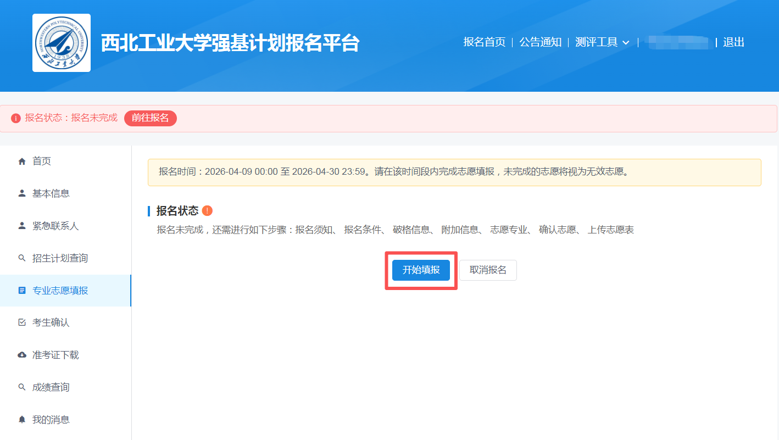
Task: Click the magnifier icon beside 招生计划查询
Action: tap(22, 258)
